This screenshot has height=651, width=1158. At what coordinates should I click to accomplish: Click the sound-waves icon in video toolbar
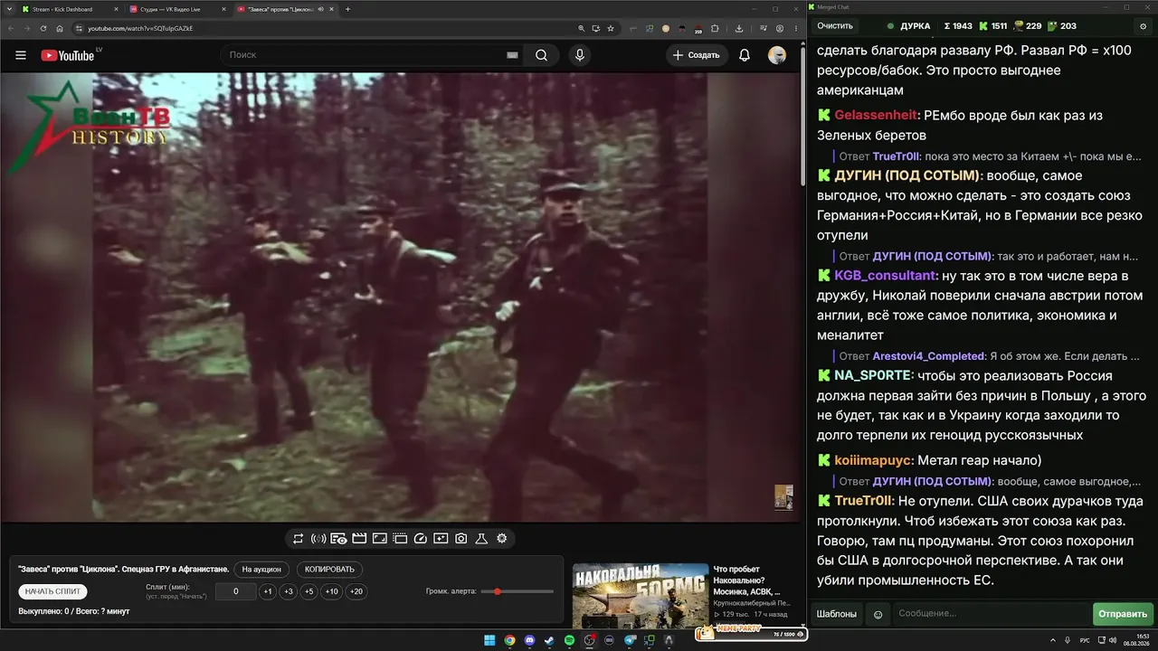pyautogui.click(x=318, y=539)
